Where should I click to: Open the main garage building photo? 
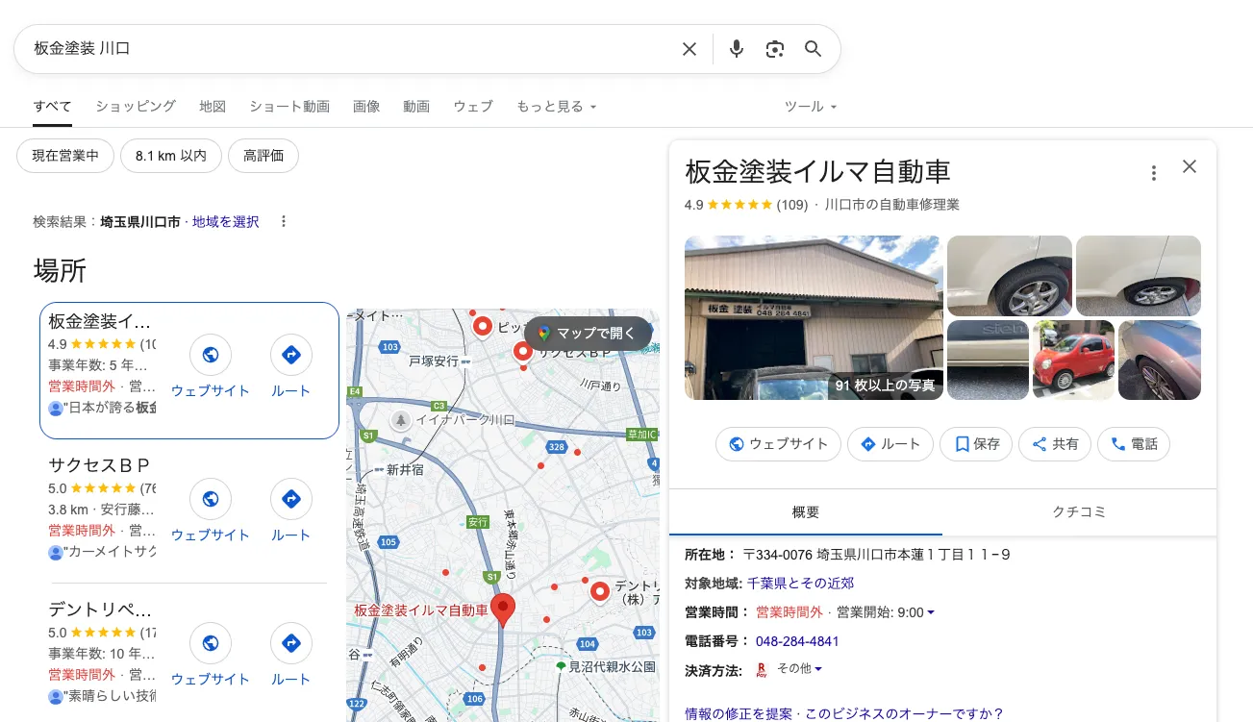pyautogui.click(x=814, y=317)
